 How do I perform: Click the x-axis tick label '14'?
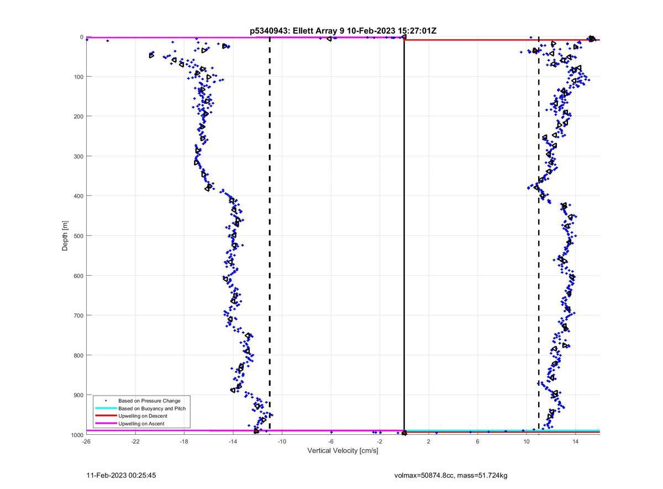coord(575,441)
